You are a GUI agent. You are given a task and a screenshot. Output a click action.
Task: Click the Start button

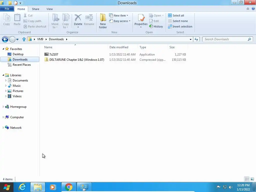[x=7, y=187]
